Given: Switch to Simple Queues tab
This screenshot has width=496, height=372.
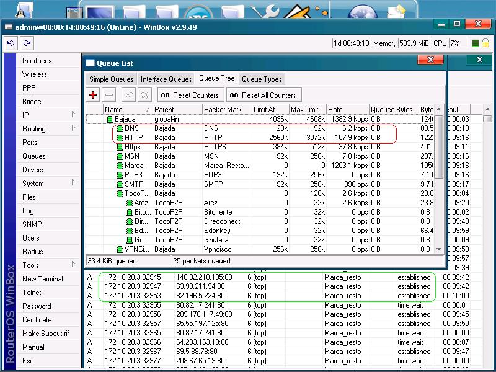Looking at the screenshot, I should click(x=112, y=79).
